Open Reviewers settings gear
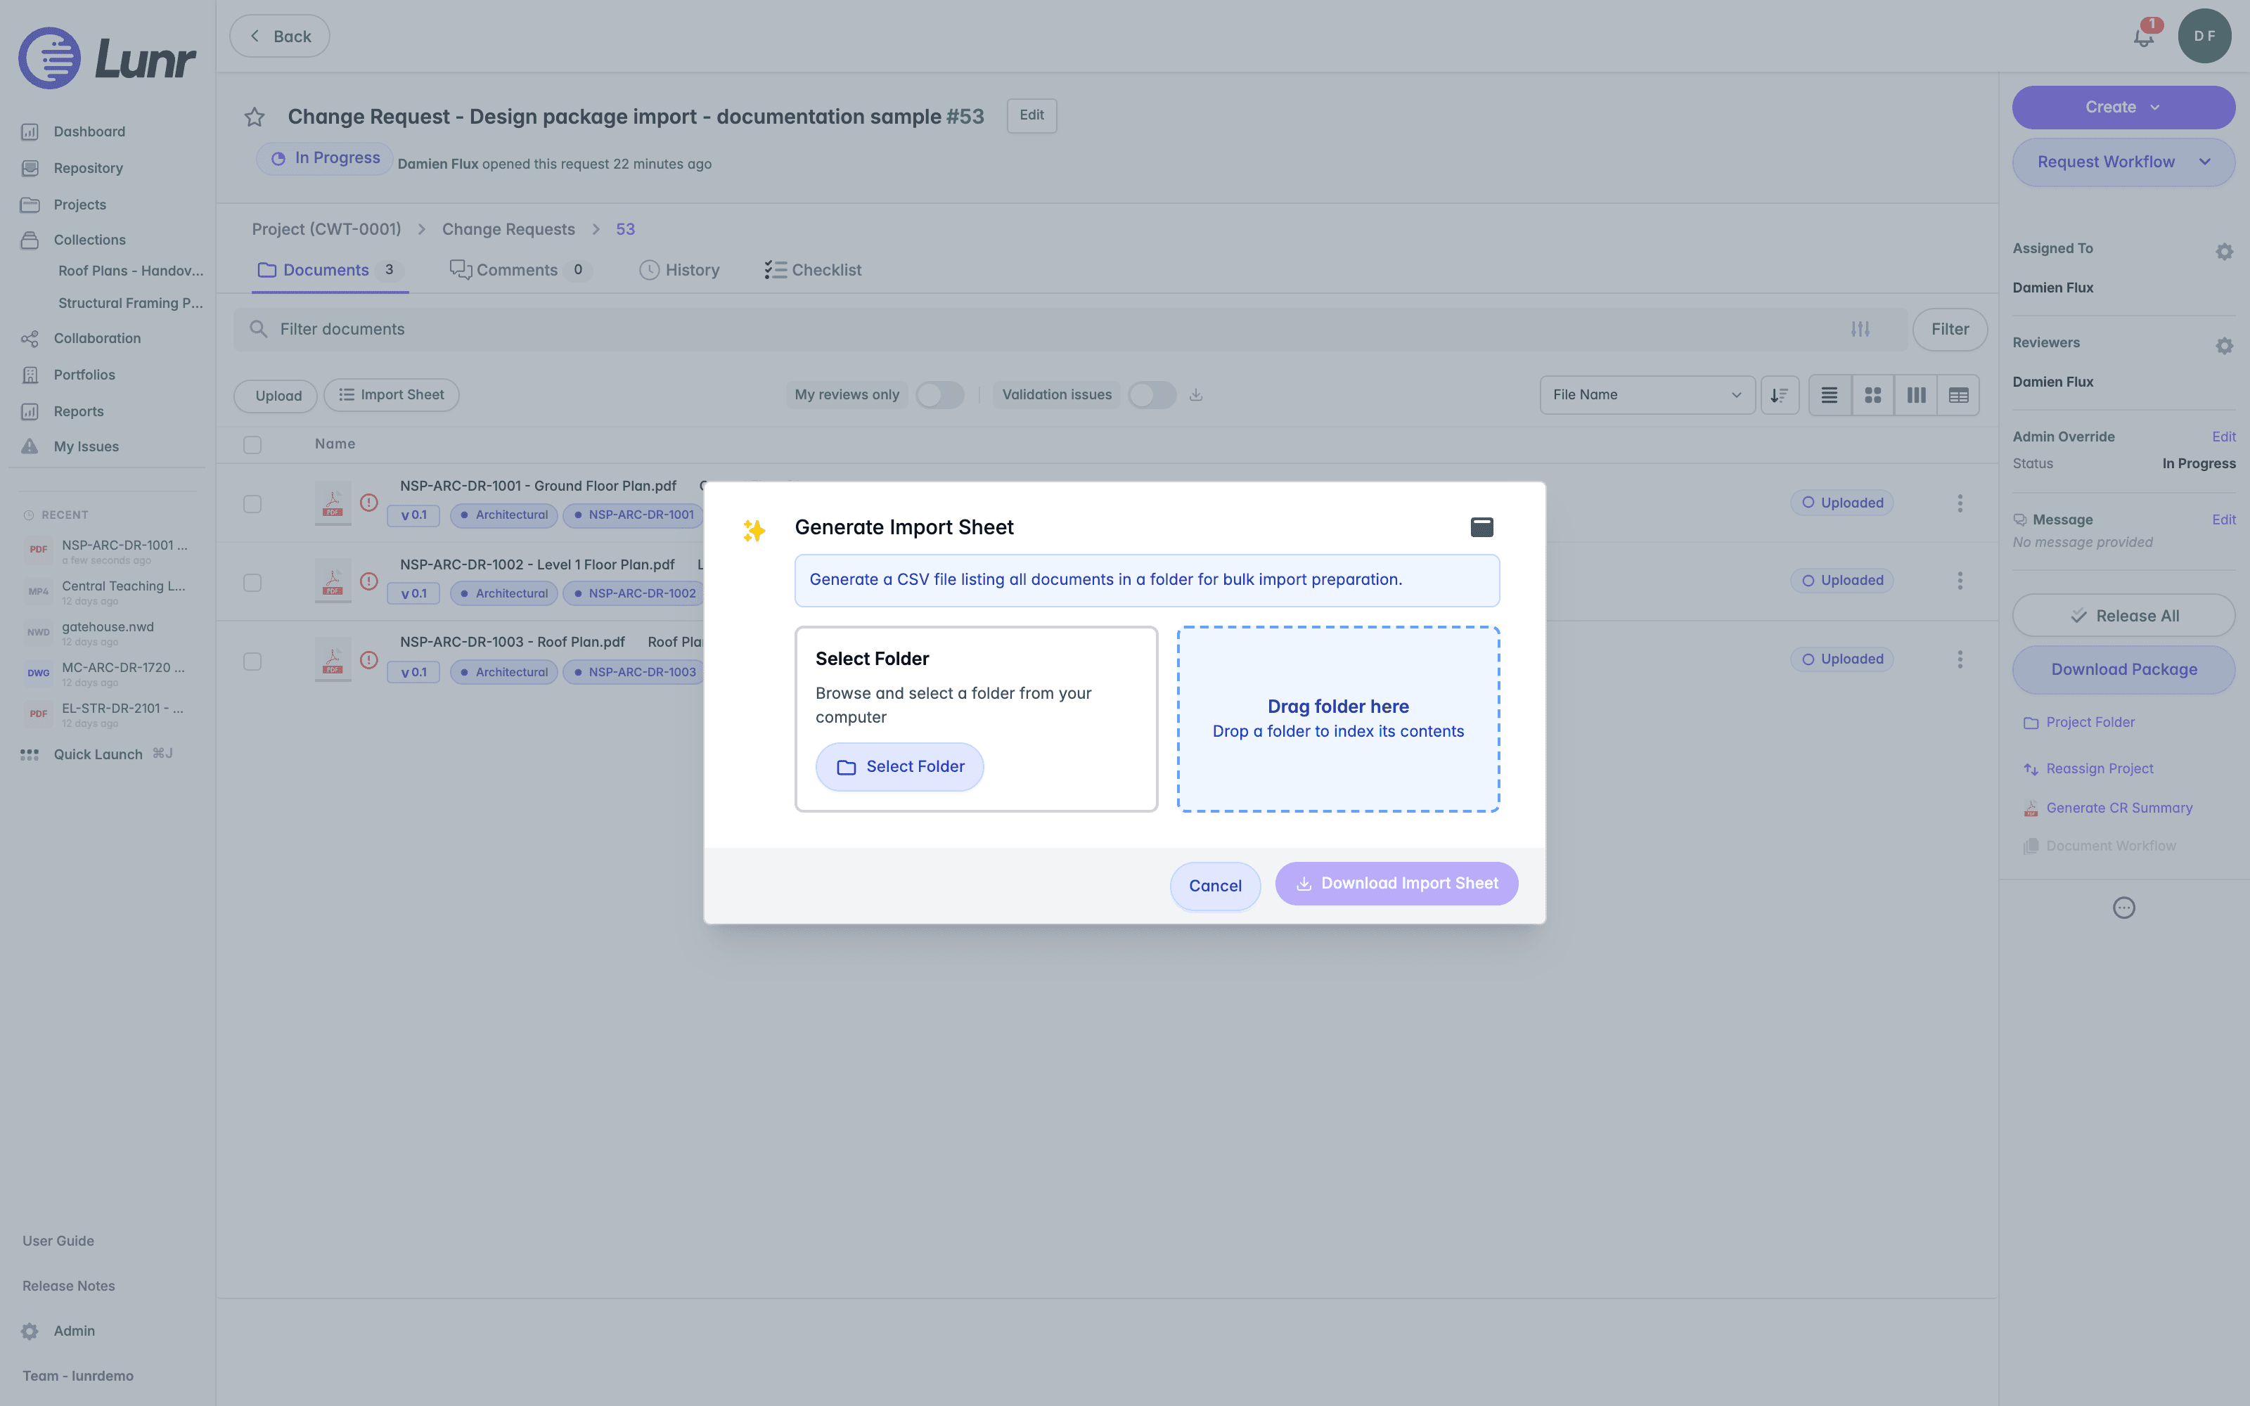The width and height of the screenshot is (2250, 1406). pyautogui.click(x=2224, y=345)
